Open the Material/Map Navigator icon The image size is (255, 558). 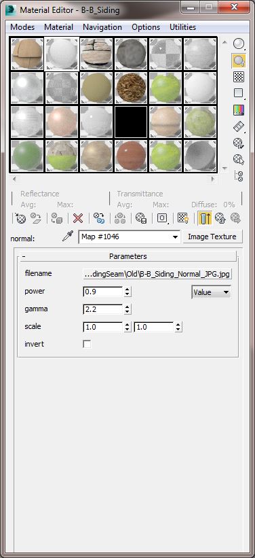[239, 176]
